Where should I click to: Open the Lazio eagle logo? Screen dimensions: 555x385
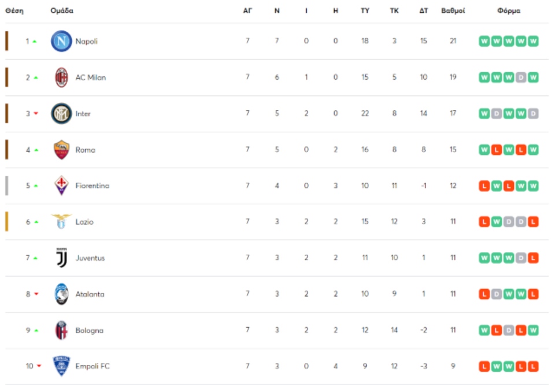pyautogui.click(x=61, y=222)
